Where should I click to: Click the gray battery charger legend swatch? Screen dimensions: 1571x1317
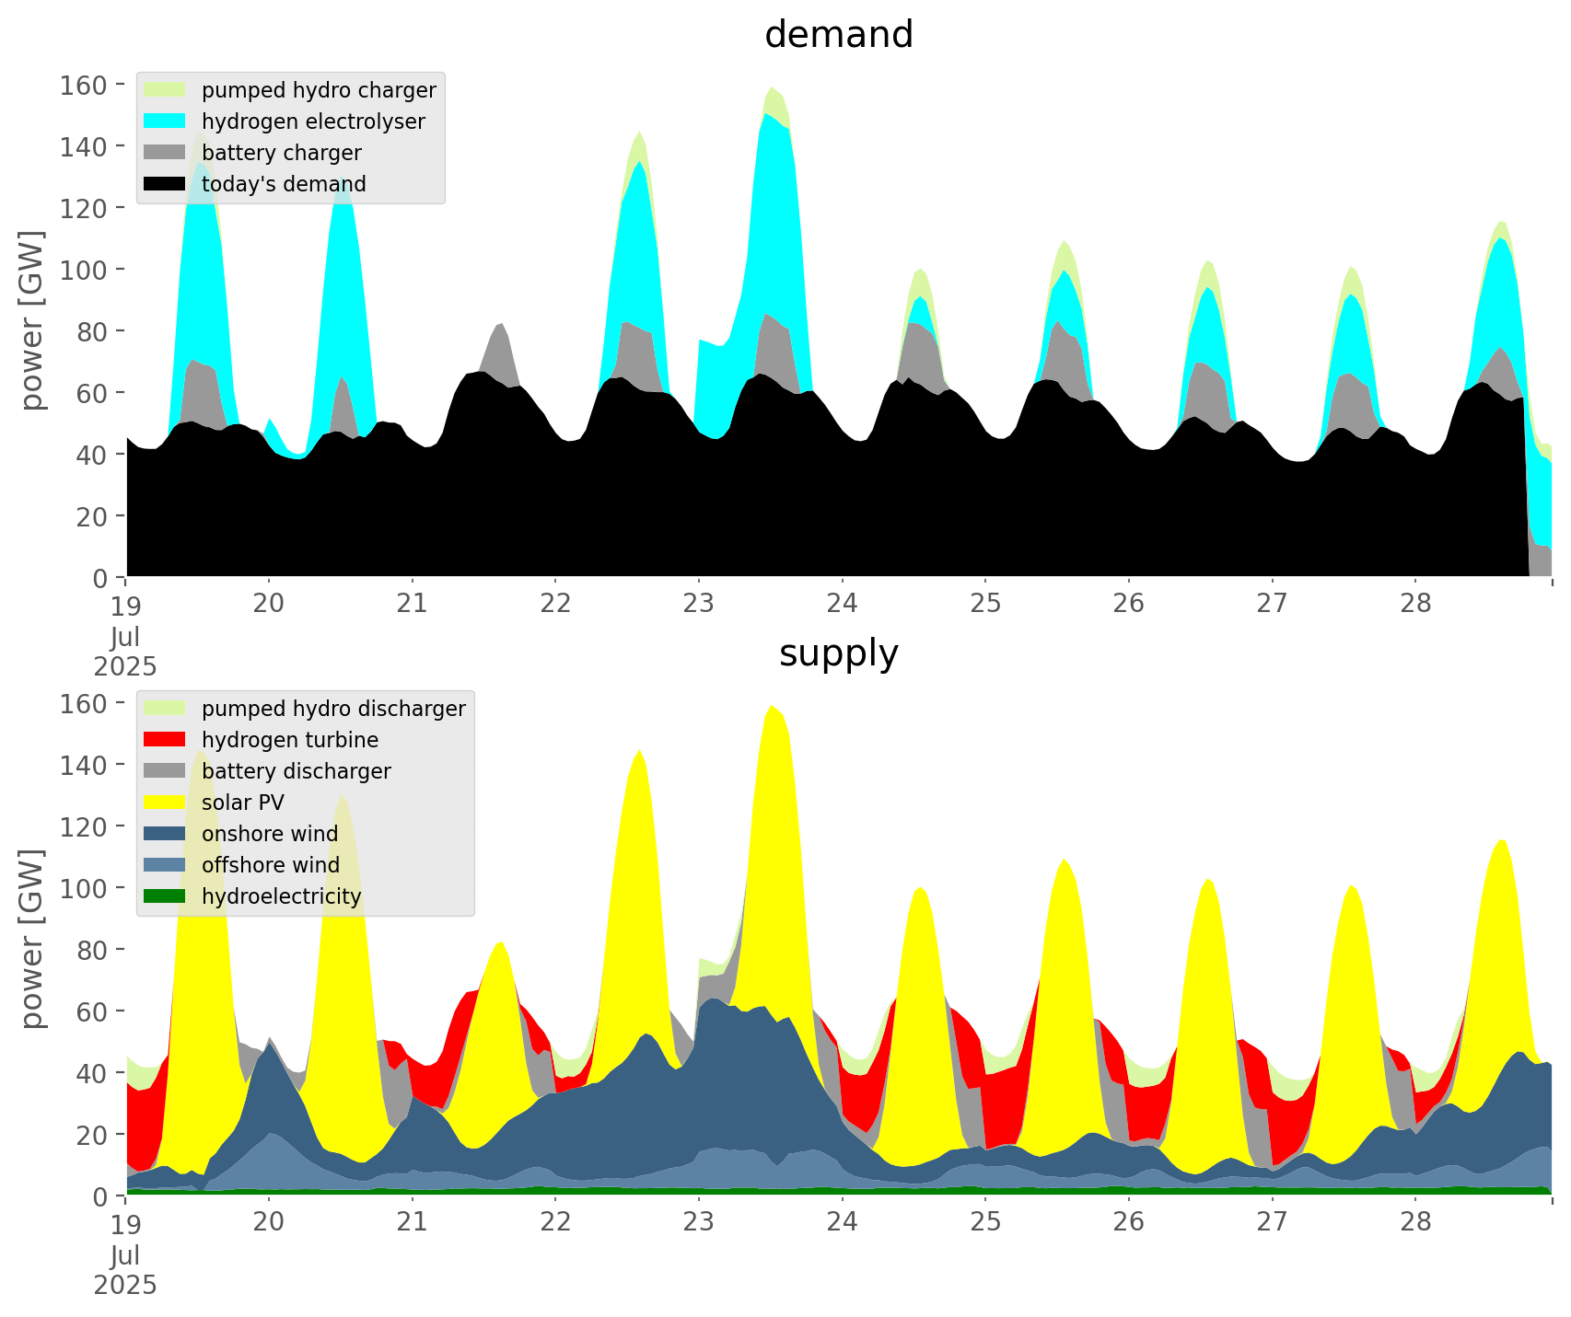165,153
